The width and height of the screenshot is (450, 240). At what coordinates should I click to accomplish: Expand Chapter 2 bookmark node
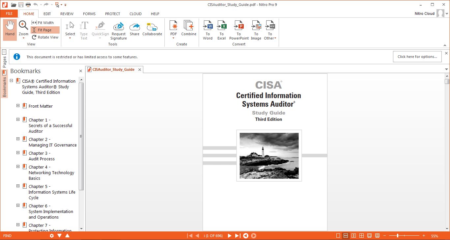pyautogui.click(x=18, y=139)
